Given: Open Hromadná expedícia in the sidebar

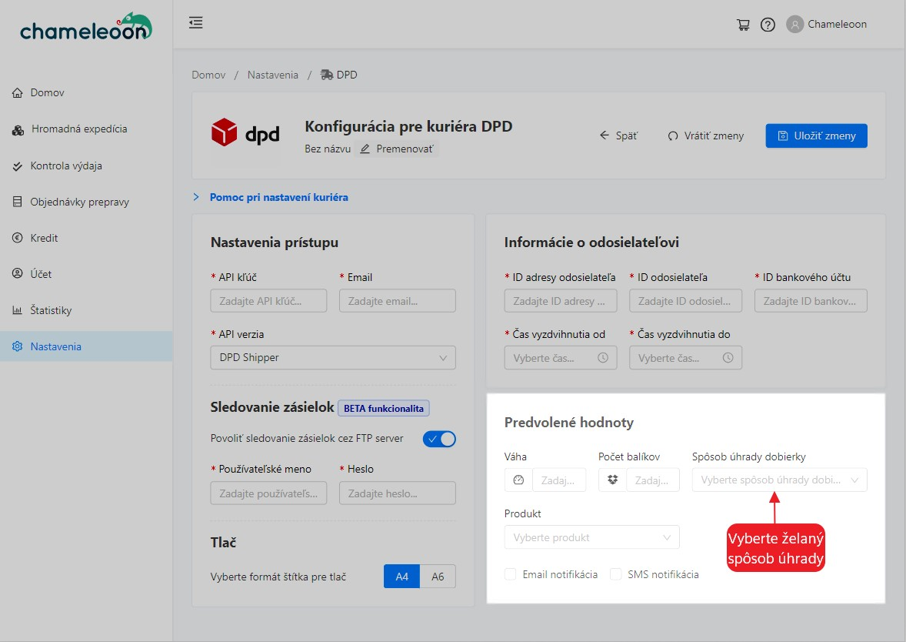Looking at the screenshot, I should point(78,129).
